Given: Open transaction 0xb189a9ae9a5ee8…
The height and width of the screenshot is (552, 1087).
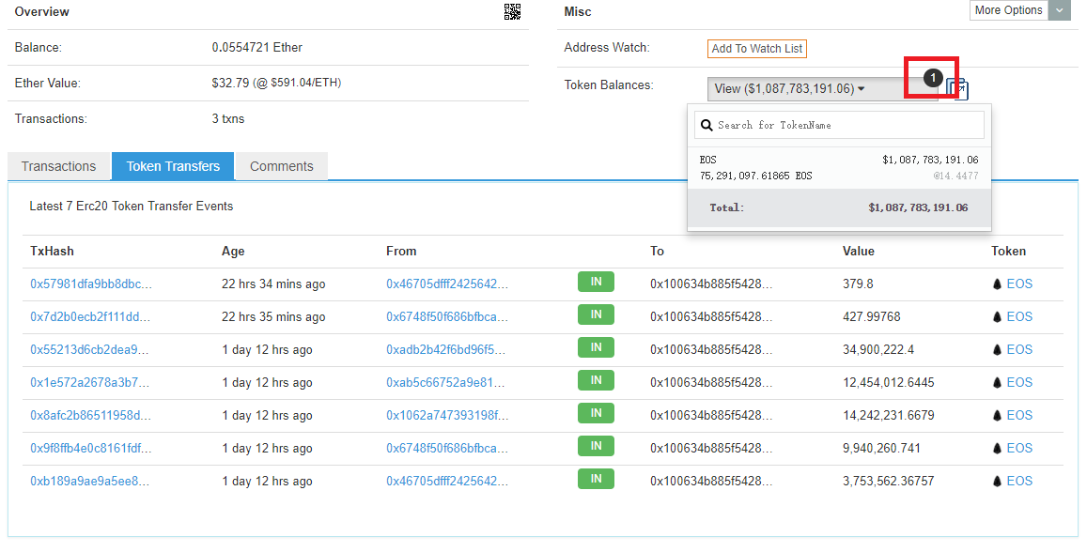Looking at the screenshot, I should (89, 482).
